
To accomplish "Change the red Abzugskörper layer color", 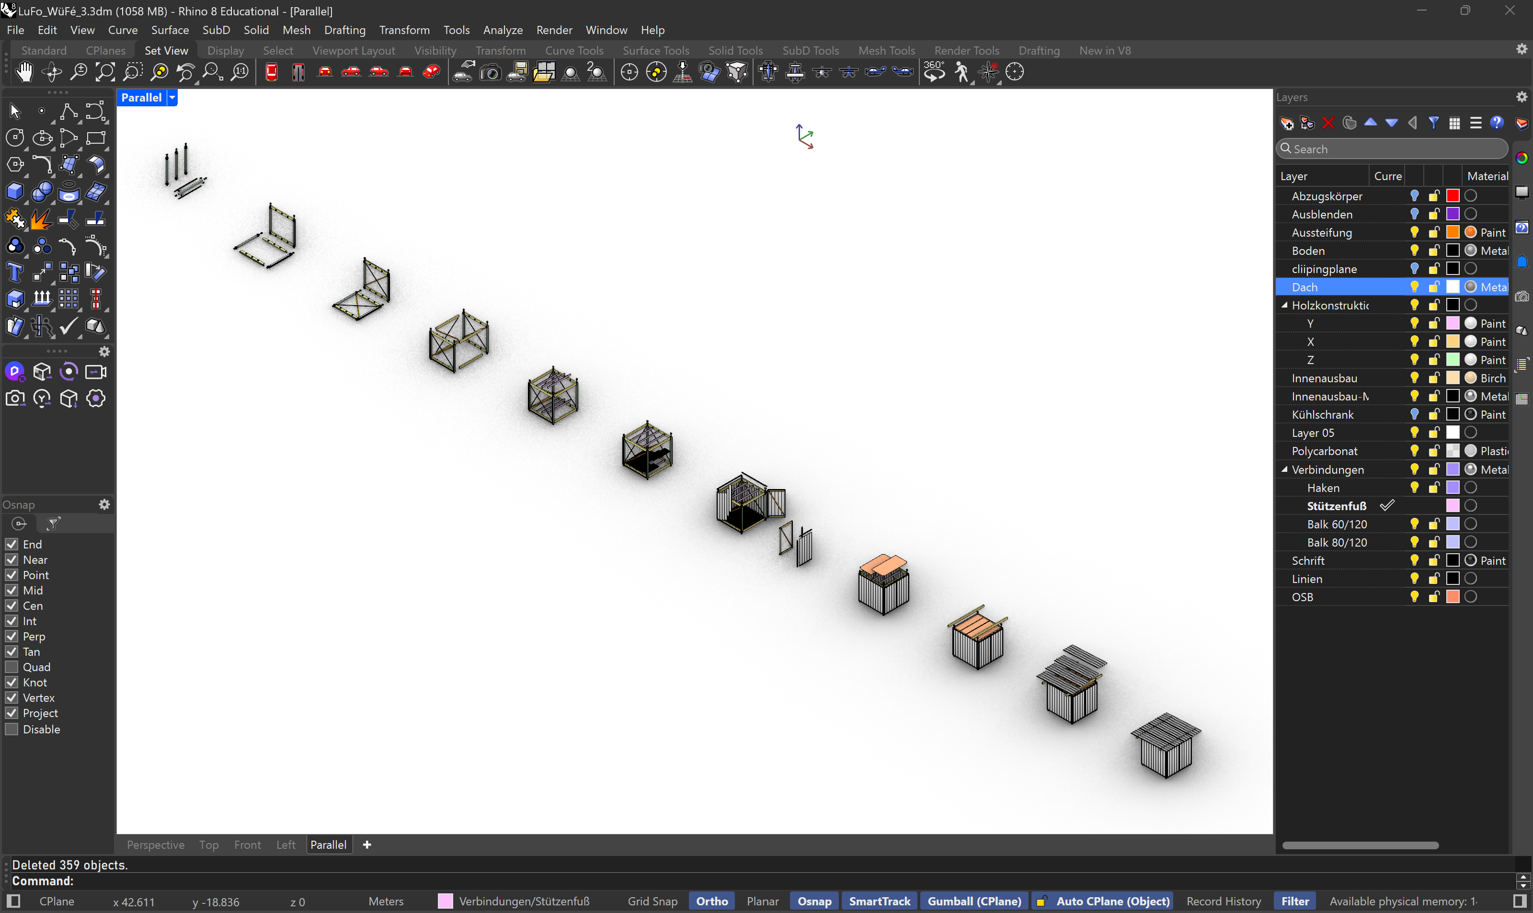I will pyautogui.click(x=1453, y=196).
